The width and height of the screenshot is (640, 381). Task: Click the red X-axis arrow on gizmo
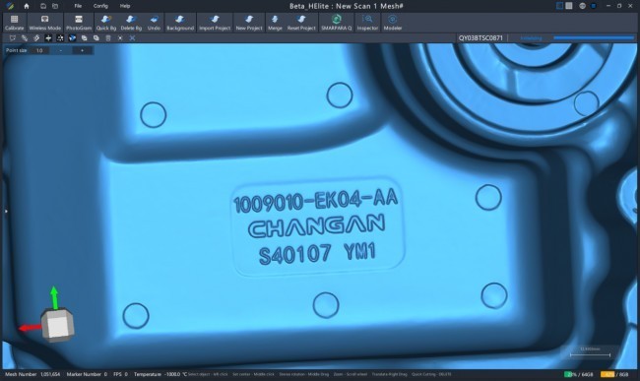(30, 328)
